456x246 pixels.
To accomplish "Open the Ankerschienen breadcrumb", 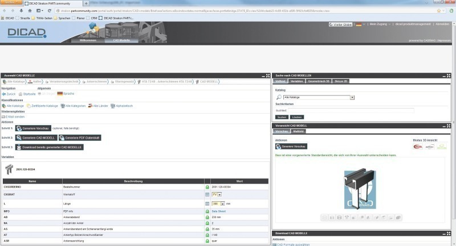I will [x=95, y=82].
